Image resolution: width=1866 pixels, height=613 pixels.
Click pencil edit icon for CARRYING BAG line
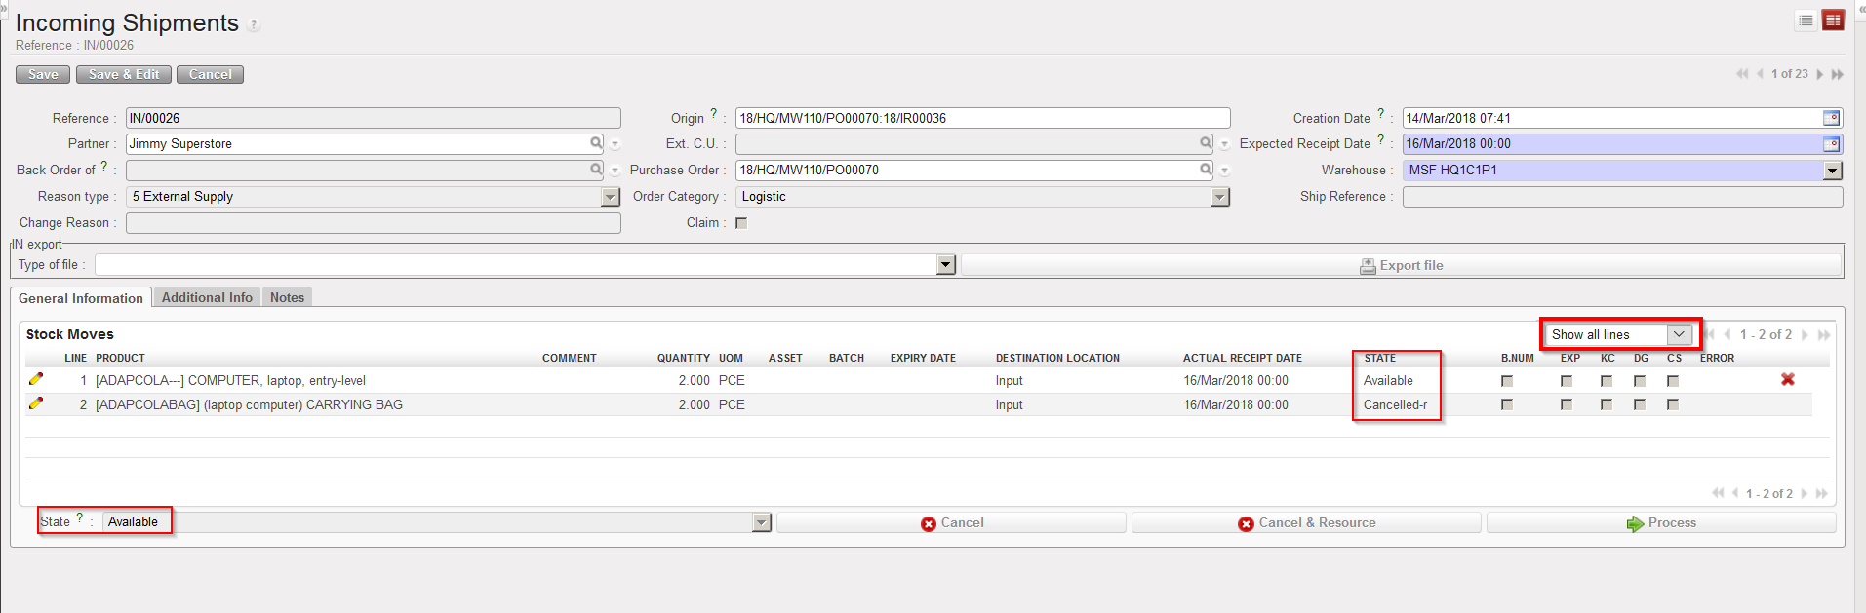pos(36,403)
